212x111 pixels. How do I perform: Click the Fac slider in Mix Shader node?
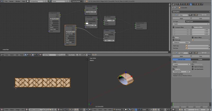tap(110, 20)
